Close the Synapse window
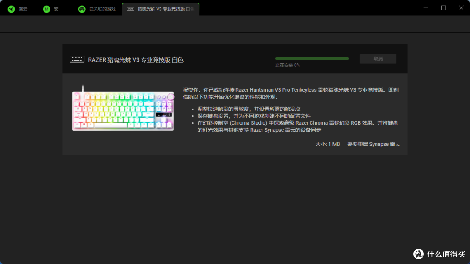Image resolution: width=470 pixels, height=264 pixels. (x=461, y=8)
